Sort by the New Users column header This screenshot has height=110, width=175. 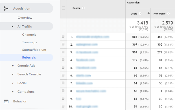pos(159,14)
